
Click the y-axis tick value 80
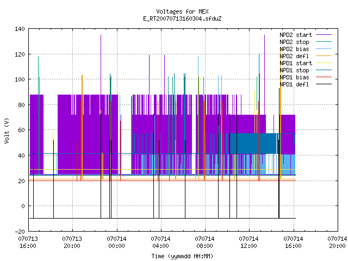21,105
